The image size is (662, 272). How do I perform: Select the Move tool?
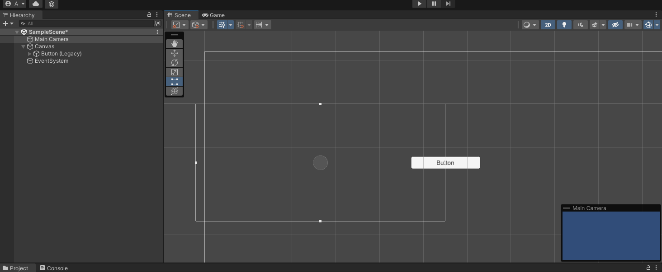point(174,53)
